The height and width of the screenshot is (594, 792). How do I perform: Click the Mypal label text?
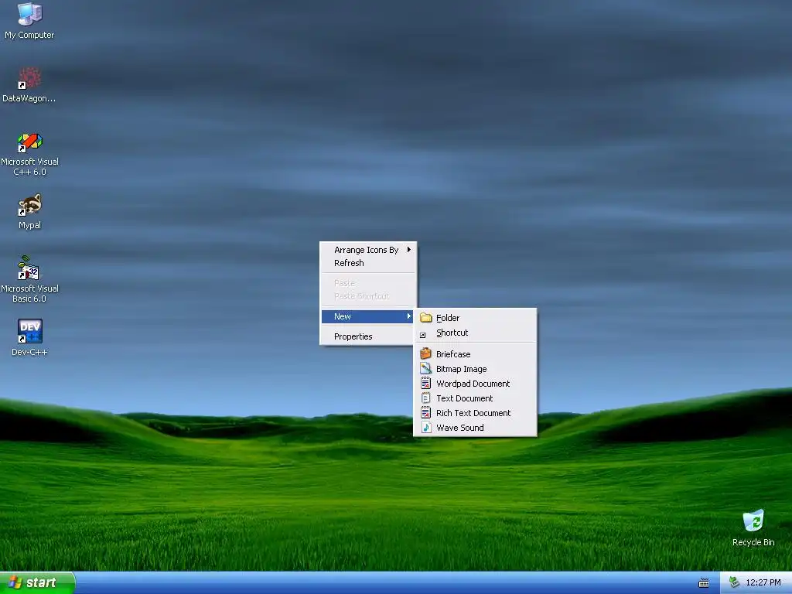(x=29, y=225)
